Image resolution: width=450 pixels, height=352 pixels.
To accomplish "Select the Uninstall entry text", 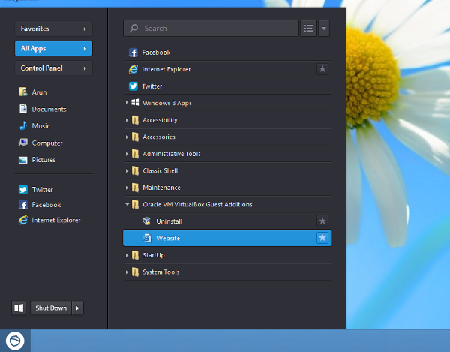I will [169, 221].
